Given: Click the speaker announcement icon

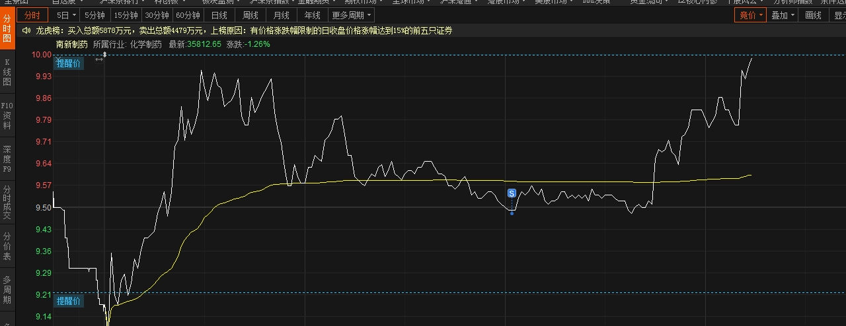Looking at the screenshot, I should [x=26, y=30].
